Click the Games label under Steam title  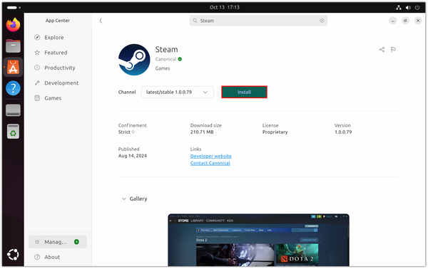pos(163,68)
